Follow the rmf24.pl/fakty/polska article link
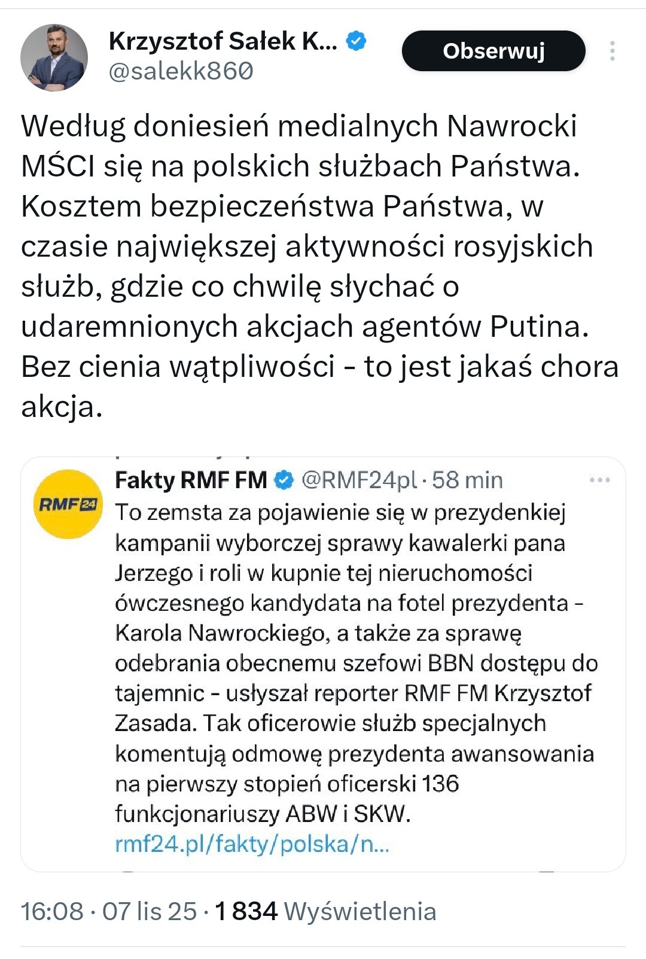Viewport: 646px width, 959px height. point(252,844)
